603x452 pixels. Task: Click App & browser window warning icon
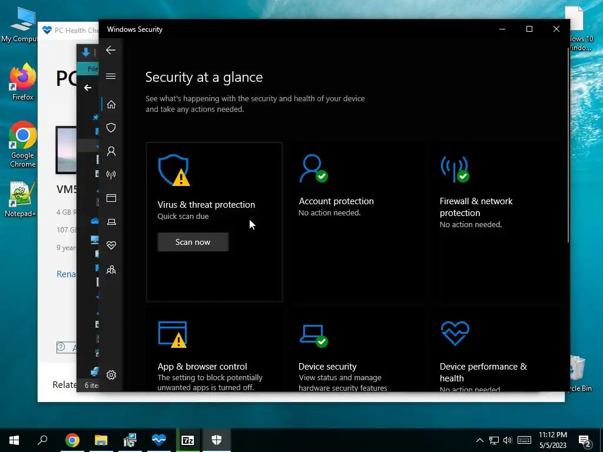click(173, 334)
